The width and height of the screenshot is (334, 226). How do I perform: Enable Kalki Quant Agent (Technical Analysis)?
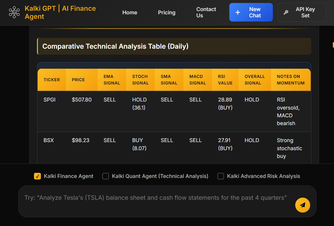(106, 176)
